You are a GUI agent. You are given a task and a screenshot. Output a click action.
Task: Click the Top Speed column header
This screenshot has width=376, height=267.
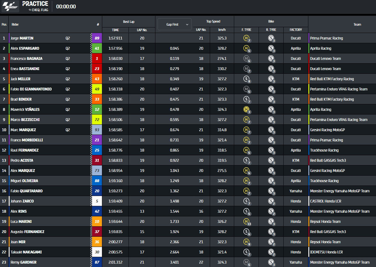[x=213, y=22]
